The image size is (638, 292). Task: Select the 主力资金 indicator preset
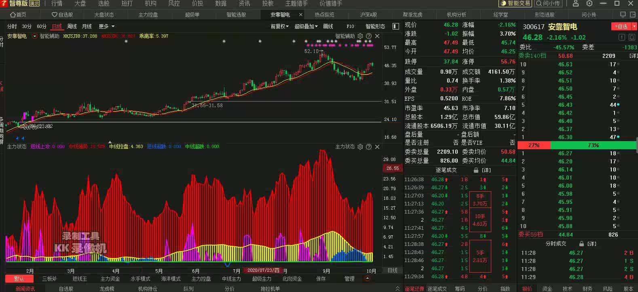110,279
